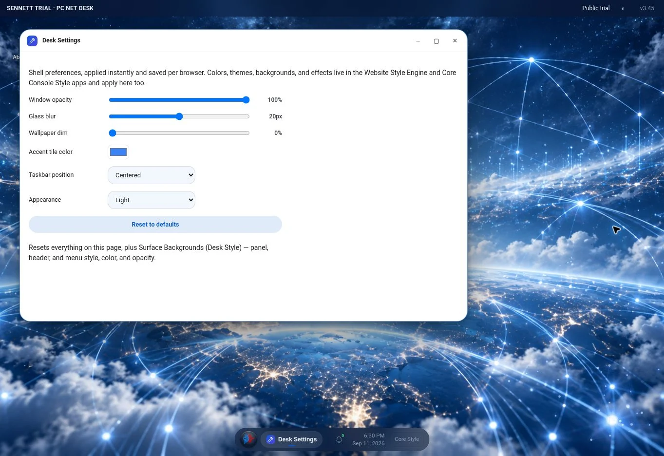Image resolution: width=664 pixels, height=456 pixels.
Task: Open the Accent tile color swatch
Action: [x=118, y=152]
